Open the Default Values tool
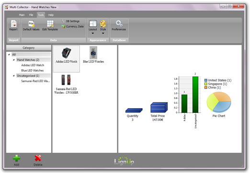Image resolution: width=250 pixels, height=173 pixels. pyautogui.click(x=31, y=25)
